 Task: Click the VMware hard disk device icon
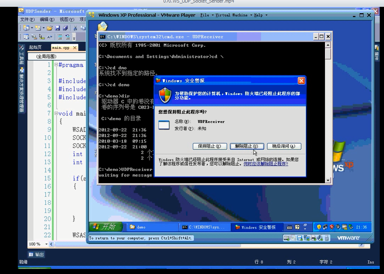(286, 238)
